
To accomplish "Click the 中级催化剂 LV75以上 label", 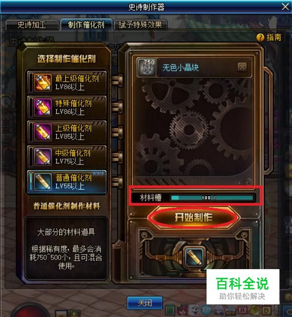I will (x=72, y=157).
